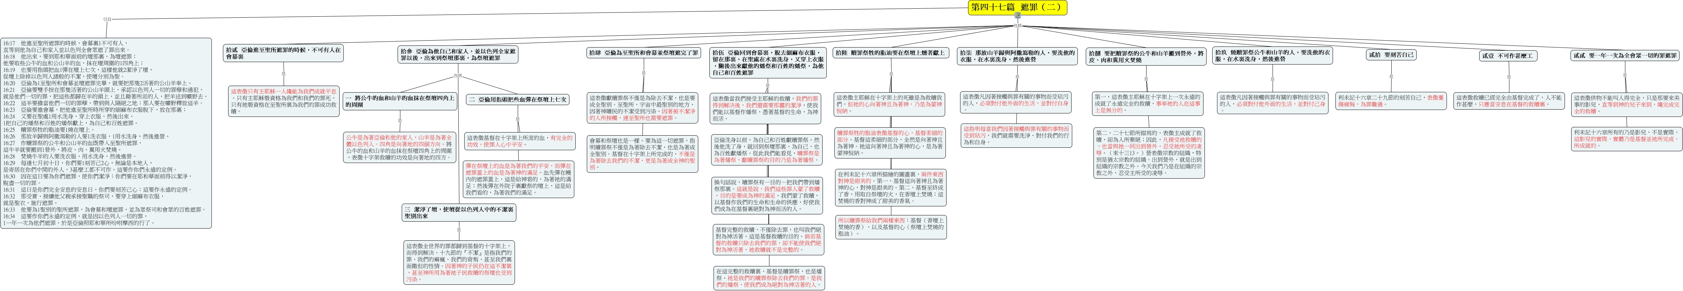Select node 貳拾 要刻苦自己
The width and height of the screenshot is (1683, 291).
click(1391, 55)
